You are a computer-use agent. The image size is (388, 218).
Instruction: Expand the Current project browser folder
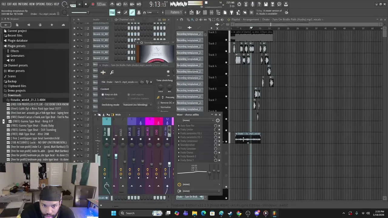click(x=17, y=31)
